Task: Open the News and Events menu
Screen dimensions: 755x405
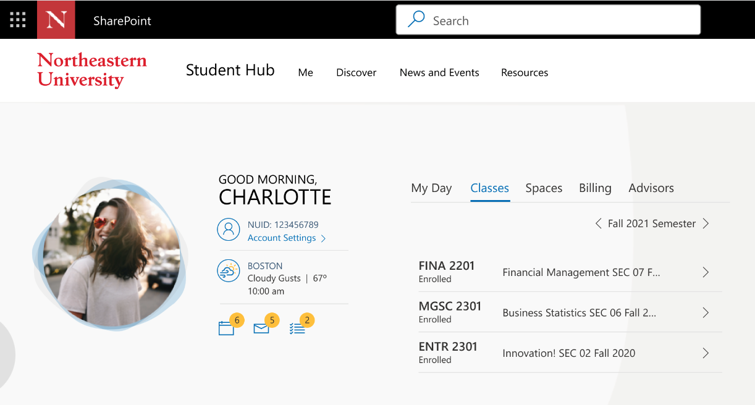Action: (439, 72)
